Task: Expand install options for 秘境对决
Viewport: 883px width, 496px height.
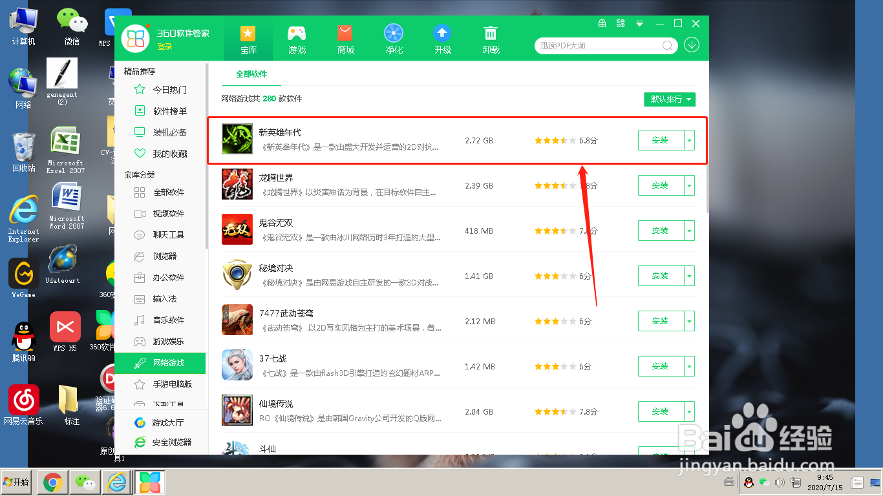Action: (690, 276)
